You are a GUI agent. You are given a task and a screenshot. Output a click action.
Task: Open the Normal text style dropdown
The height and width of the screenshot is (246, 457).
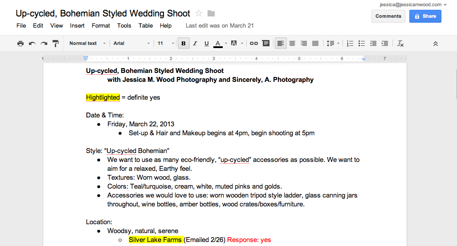click(87, 44)
